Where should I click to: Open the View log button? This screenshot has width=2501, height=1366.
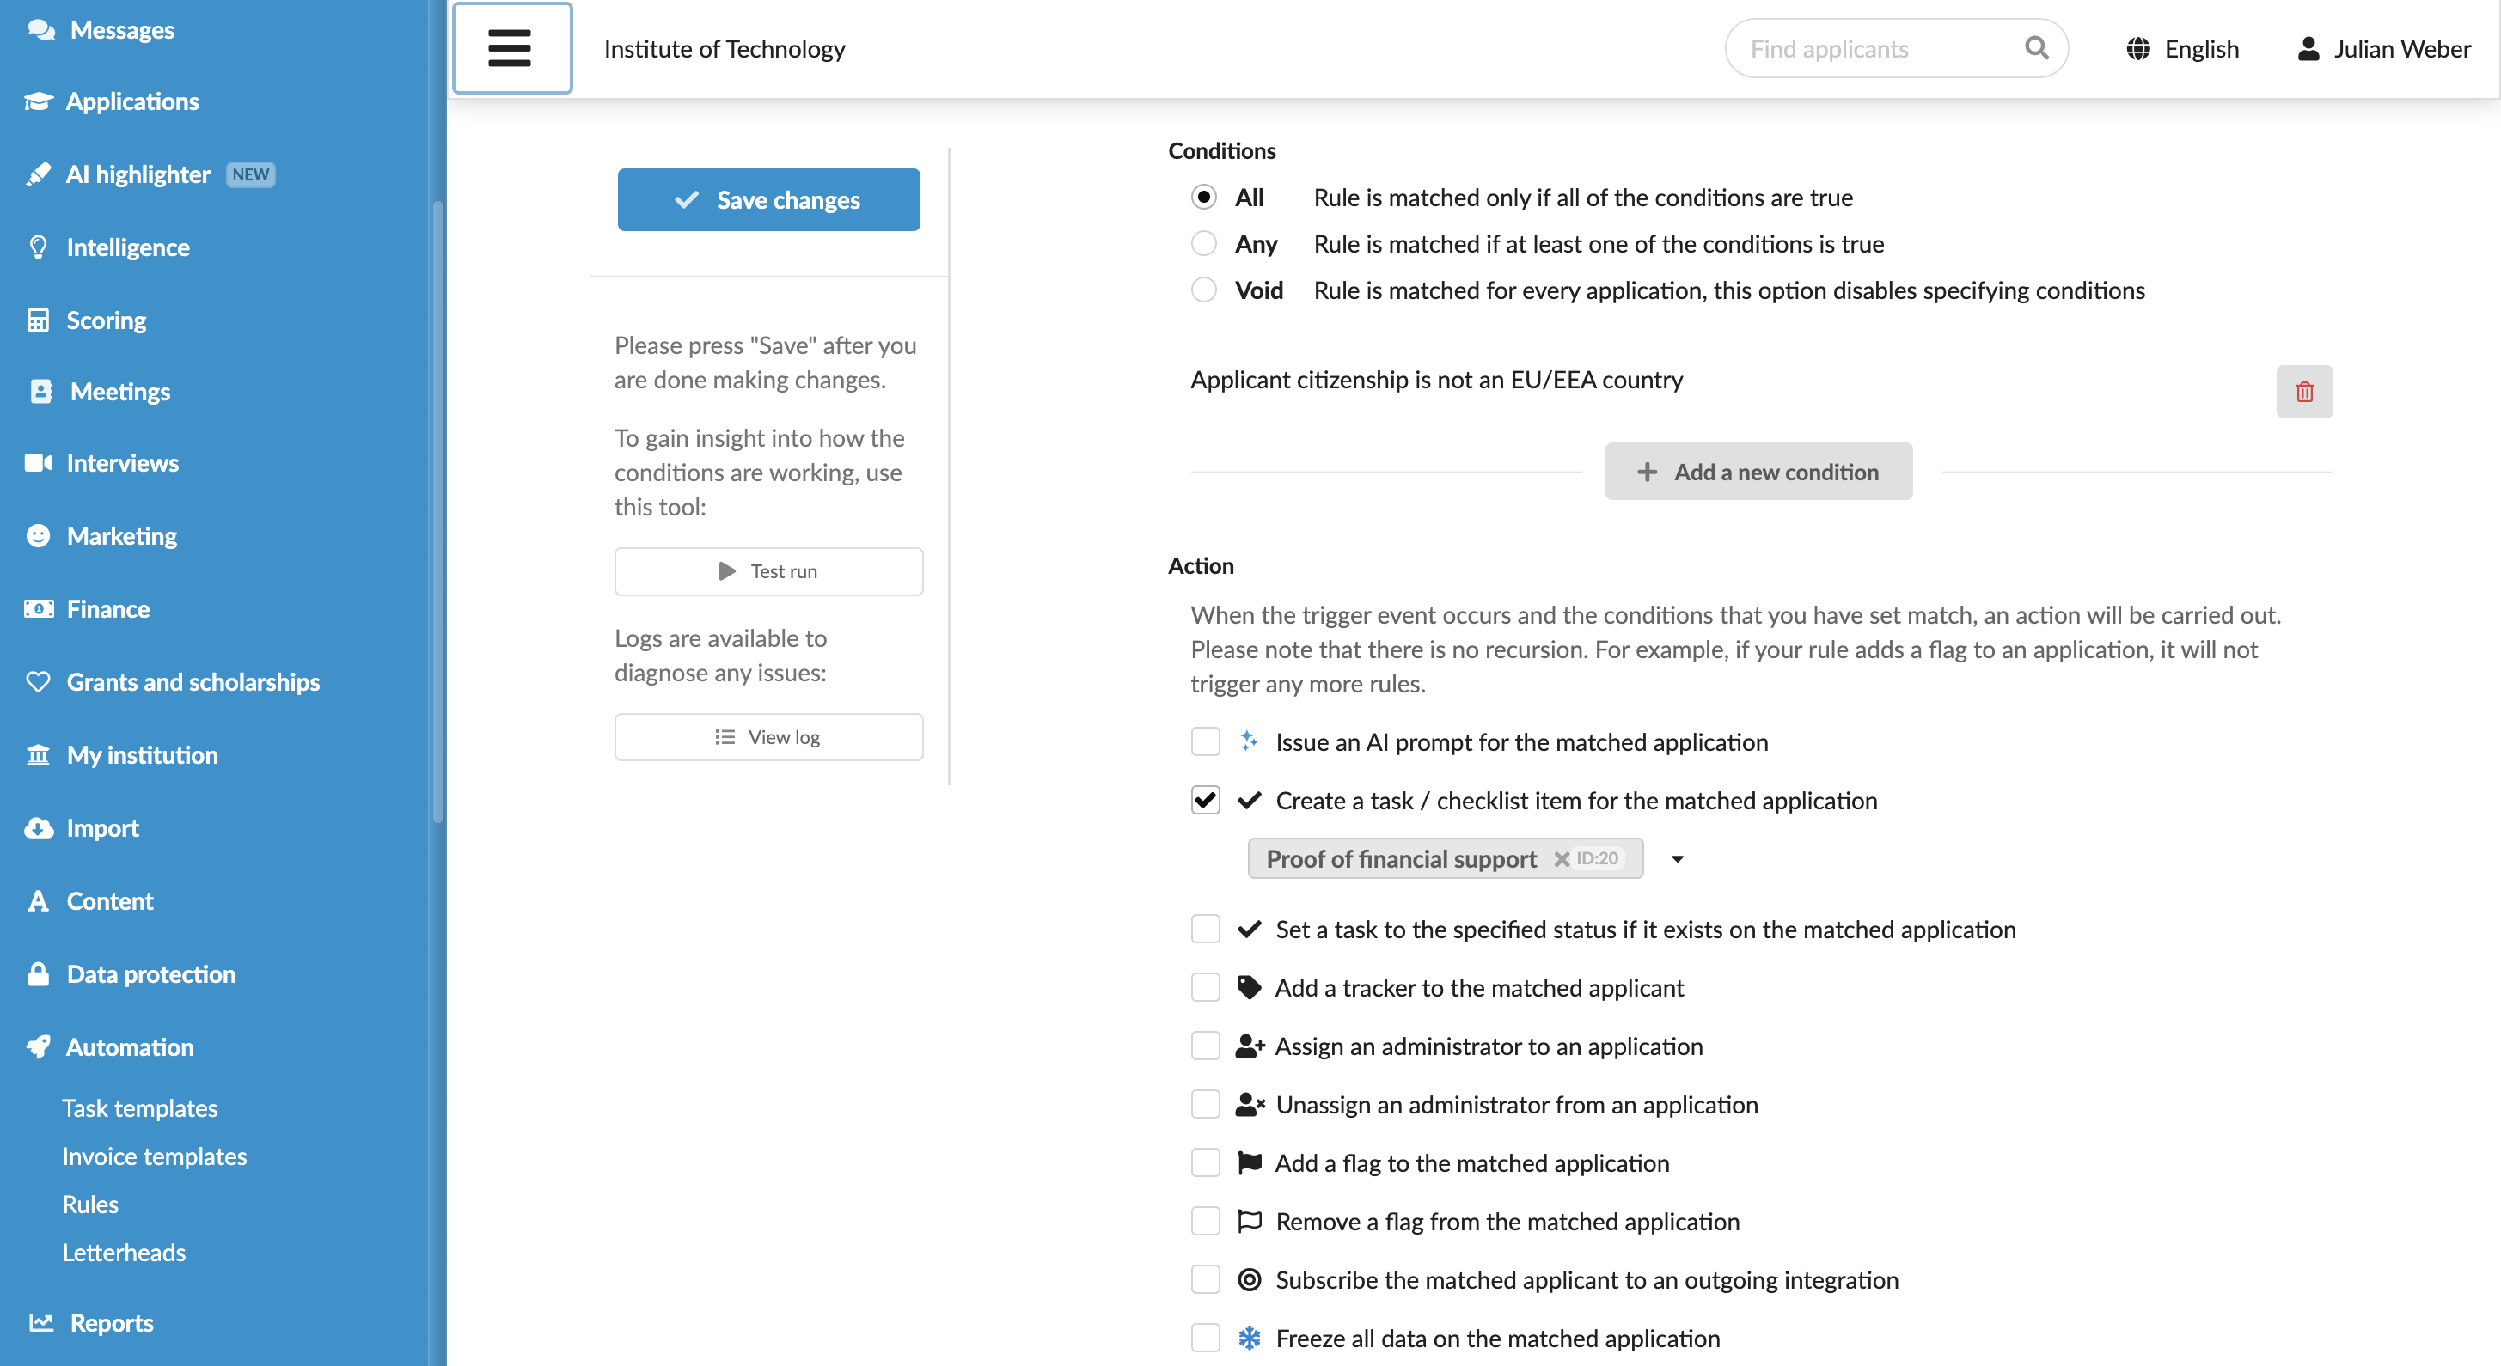point(768,737)
